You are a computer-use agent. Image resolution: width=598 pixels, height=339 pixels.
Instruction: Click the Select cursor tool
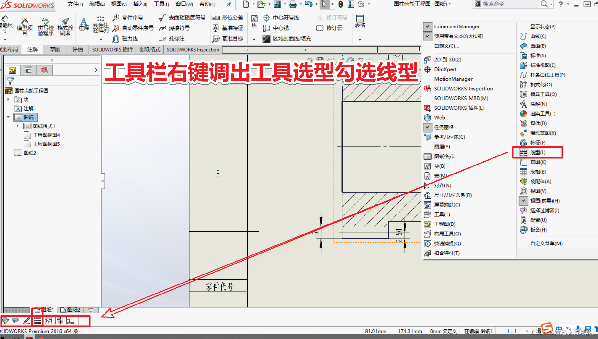click(324, 4)
